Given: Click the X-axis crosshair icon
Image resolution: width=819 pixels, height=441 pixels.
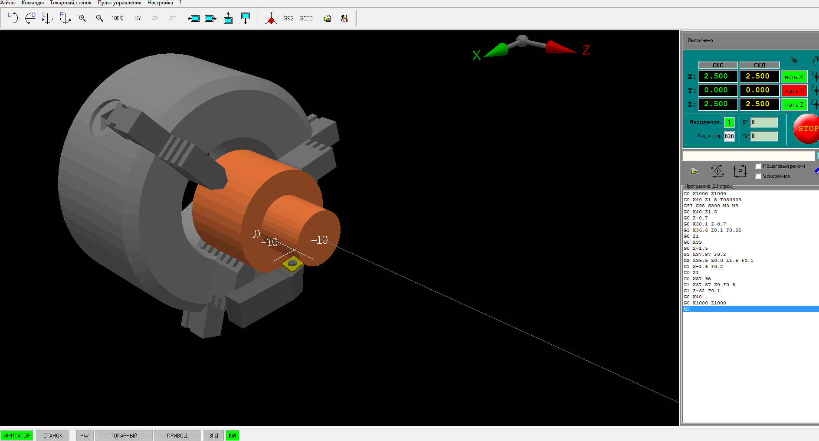Looking at the screenshot, I should pos(815,76).
